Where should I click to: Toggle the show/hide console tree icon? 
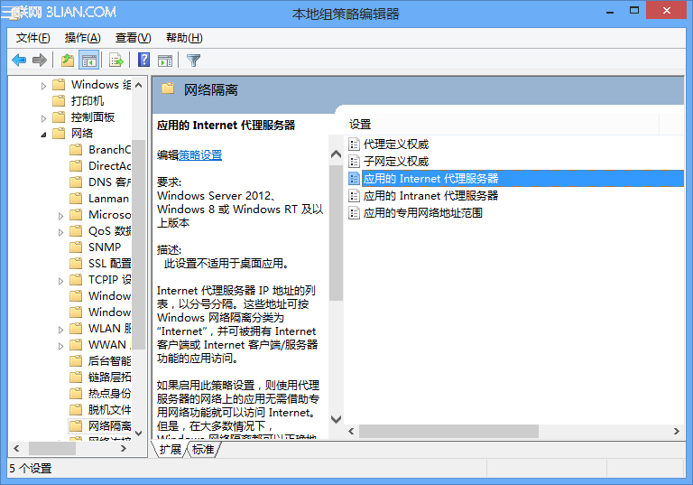[x=88, y=60]
